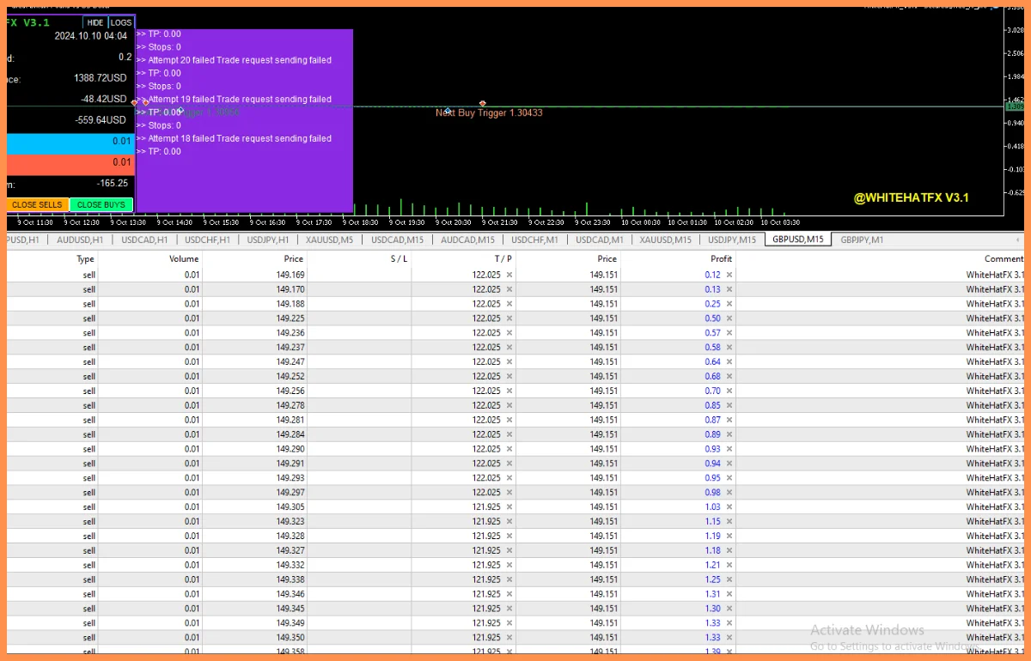Viewport: 1031px width, 661px height.
Task: Switch to the USDCAD,H1 chart tab
Action: (144, 240)
